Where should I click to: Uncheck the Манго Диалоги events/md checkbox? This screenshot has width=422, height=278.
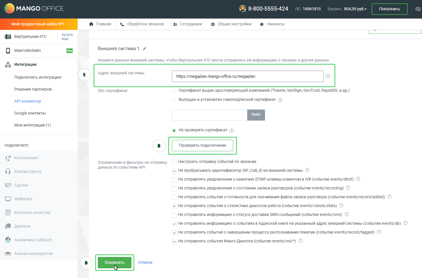[x=174, y=242]
